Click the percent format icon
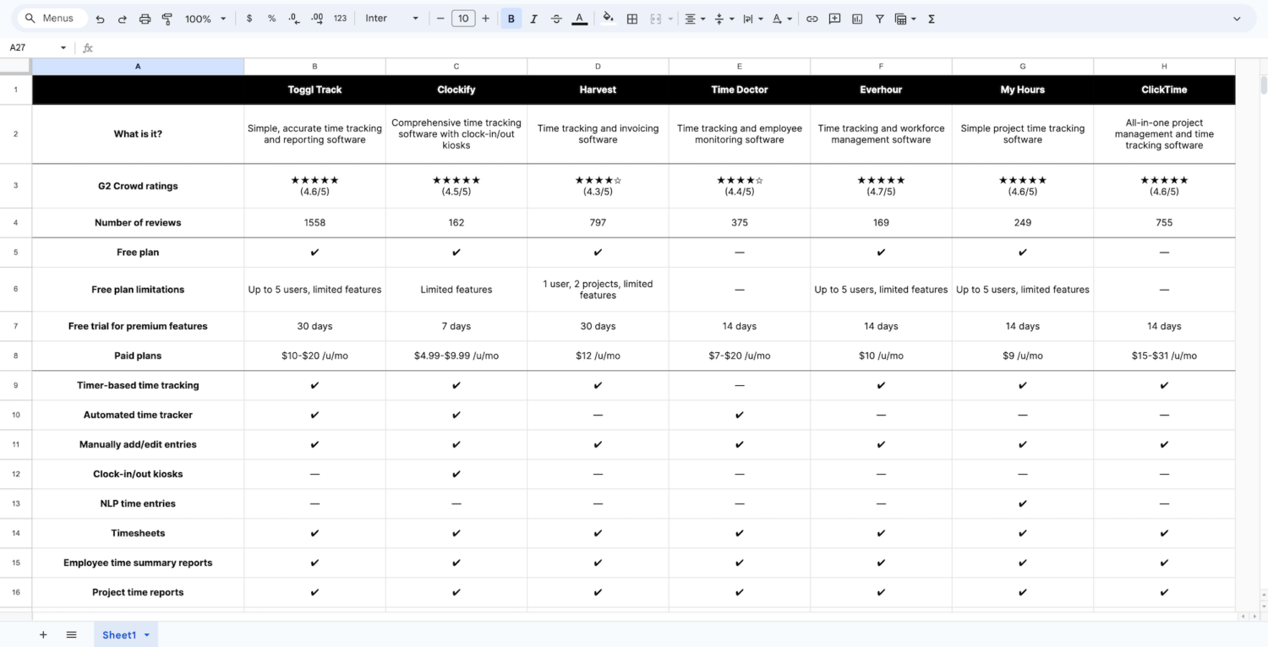This screenshot has height=647, width=1268. 271,18
